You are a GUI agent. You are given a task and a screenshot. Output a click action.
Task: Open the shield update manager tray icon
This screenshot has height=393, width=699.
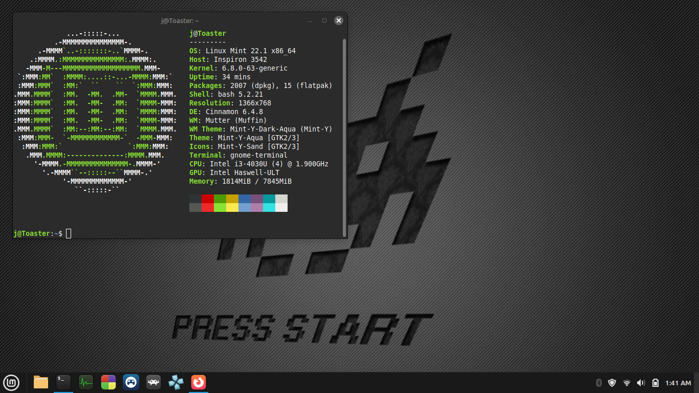612,383
